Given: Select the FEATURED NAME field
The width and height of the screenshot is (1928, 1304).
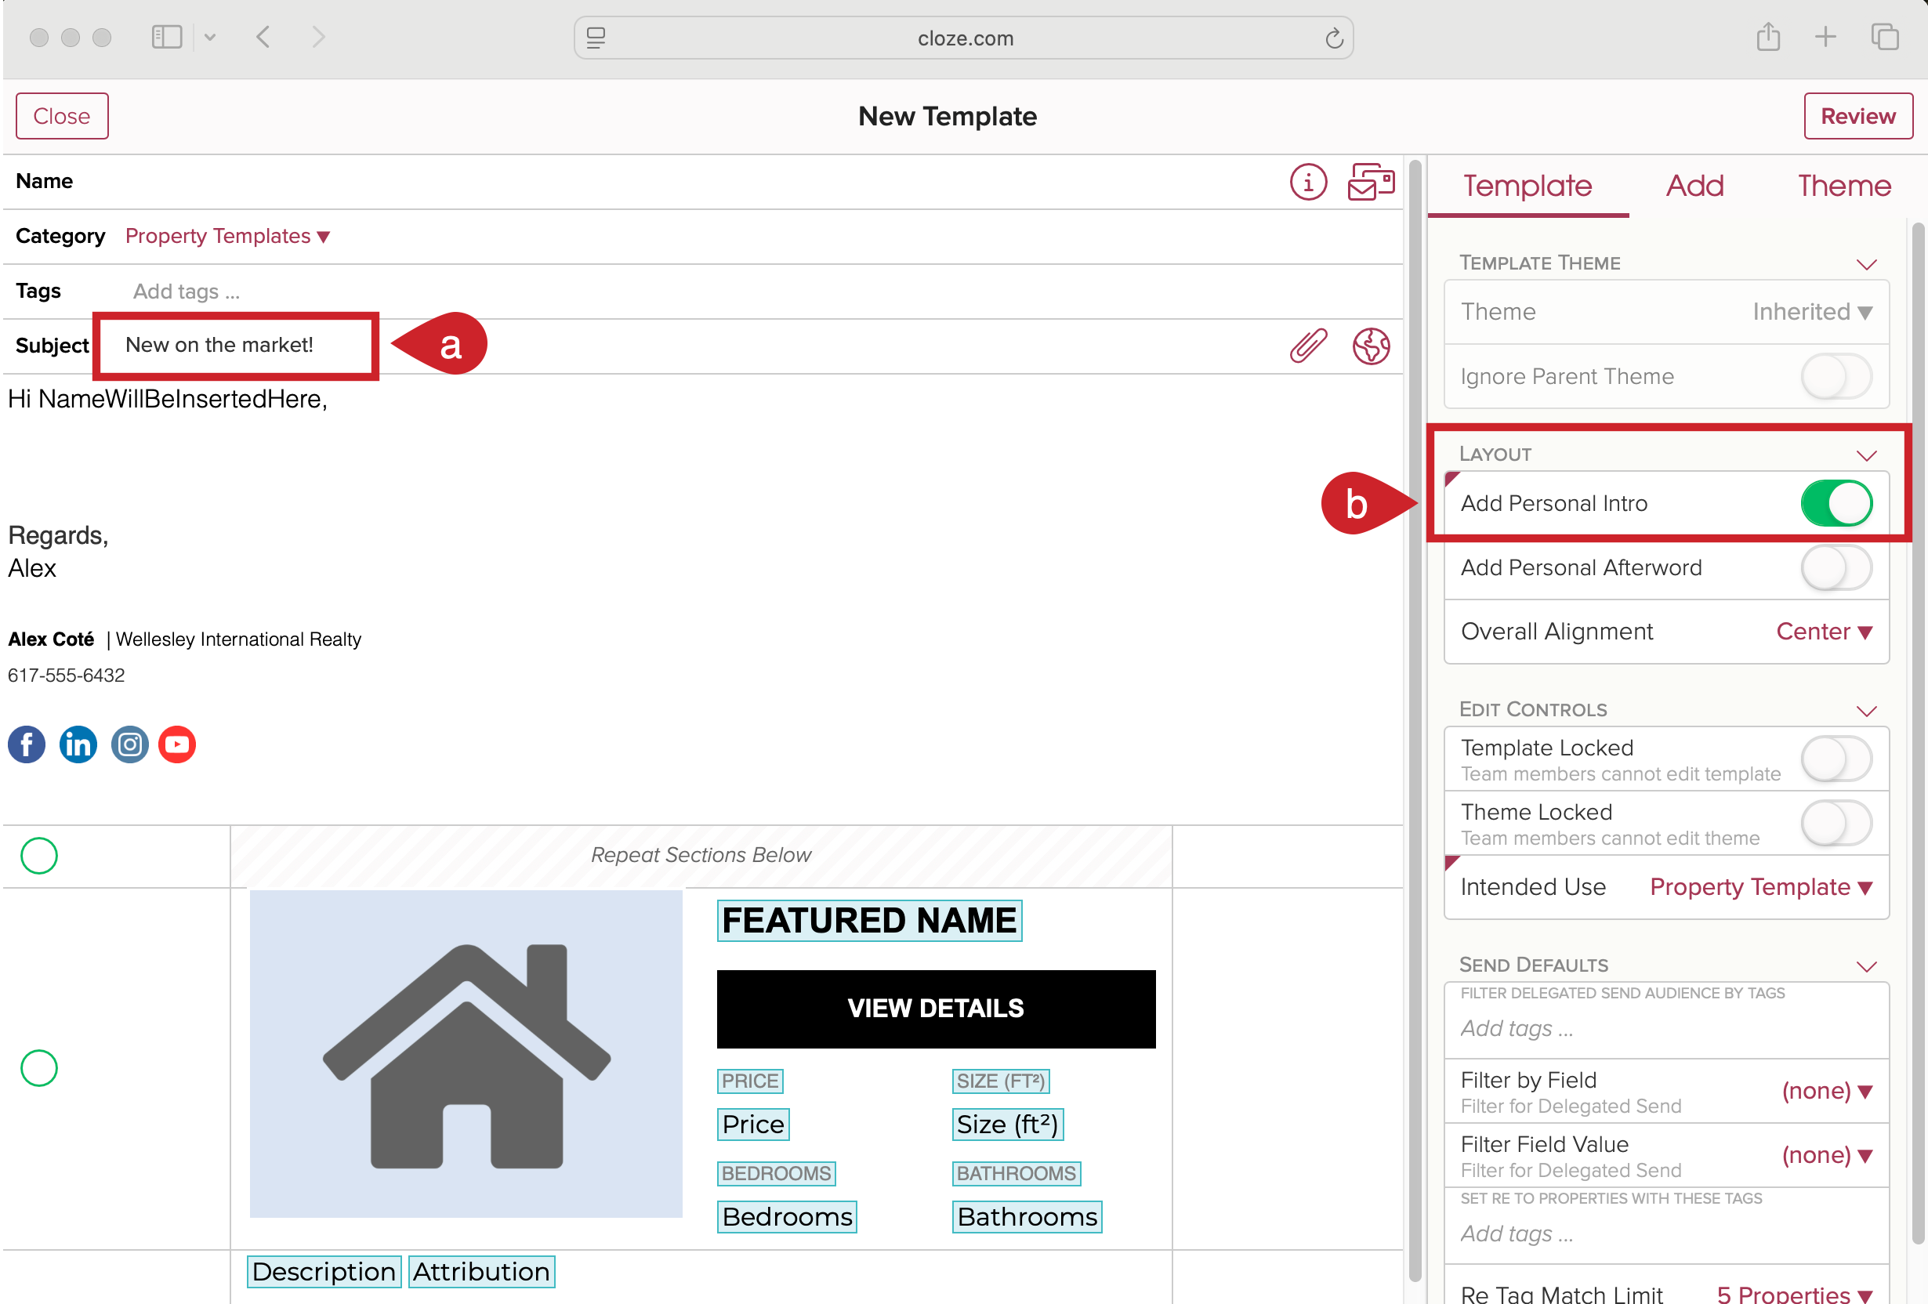Looking at the screenshot, I should point(868,920).
